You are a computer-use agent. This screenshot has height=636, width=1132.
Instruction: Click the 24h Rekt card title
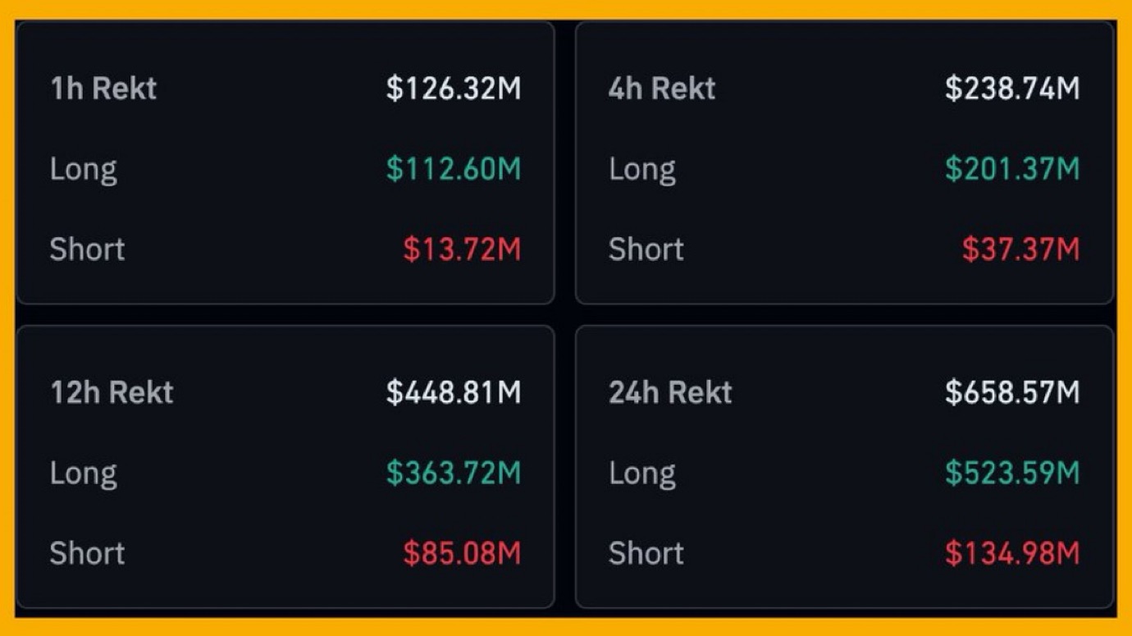(670, 392)
